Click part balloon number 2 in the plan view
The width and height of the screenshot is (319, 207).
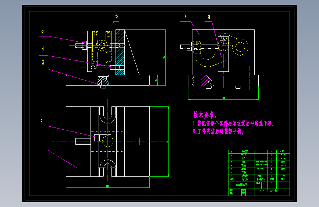coord(42,122)
